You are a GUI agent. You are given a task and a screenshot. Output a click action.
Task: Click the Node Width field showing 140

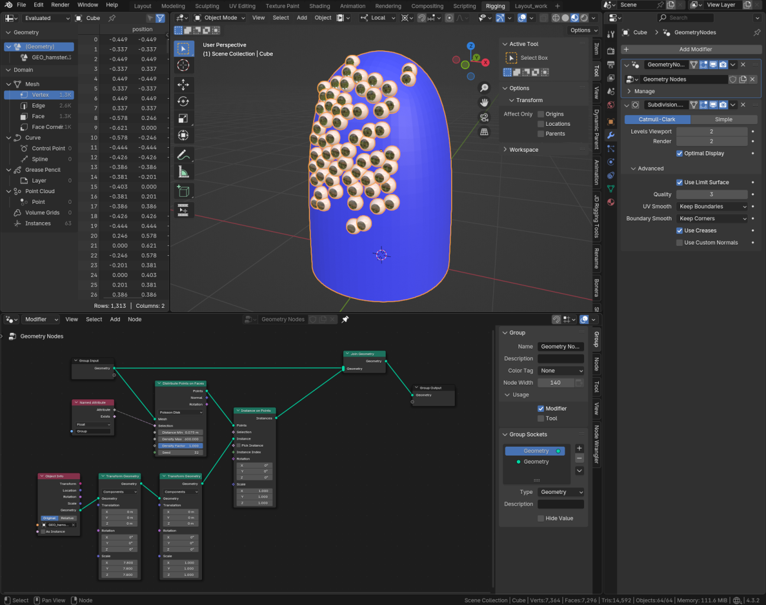[555, 382]
